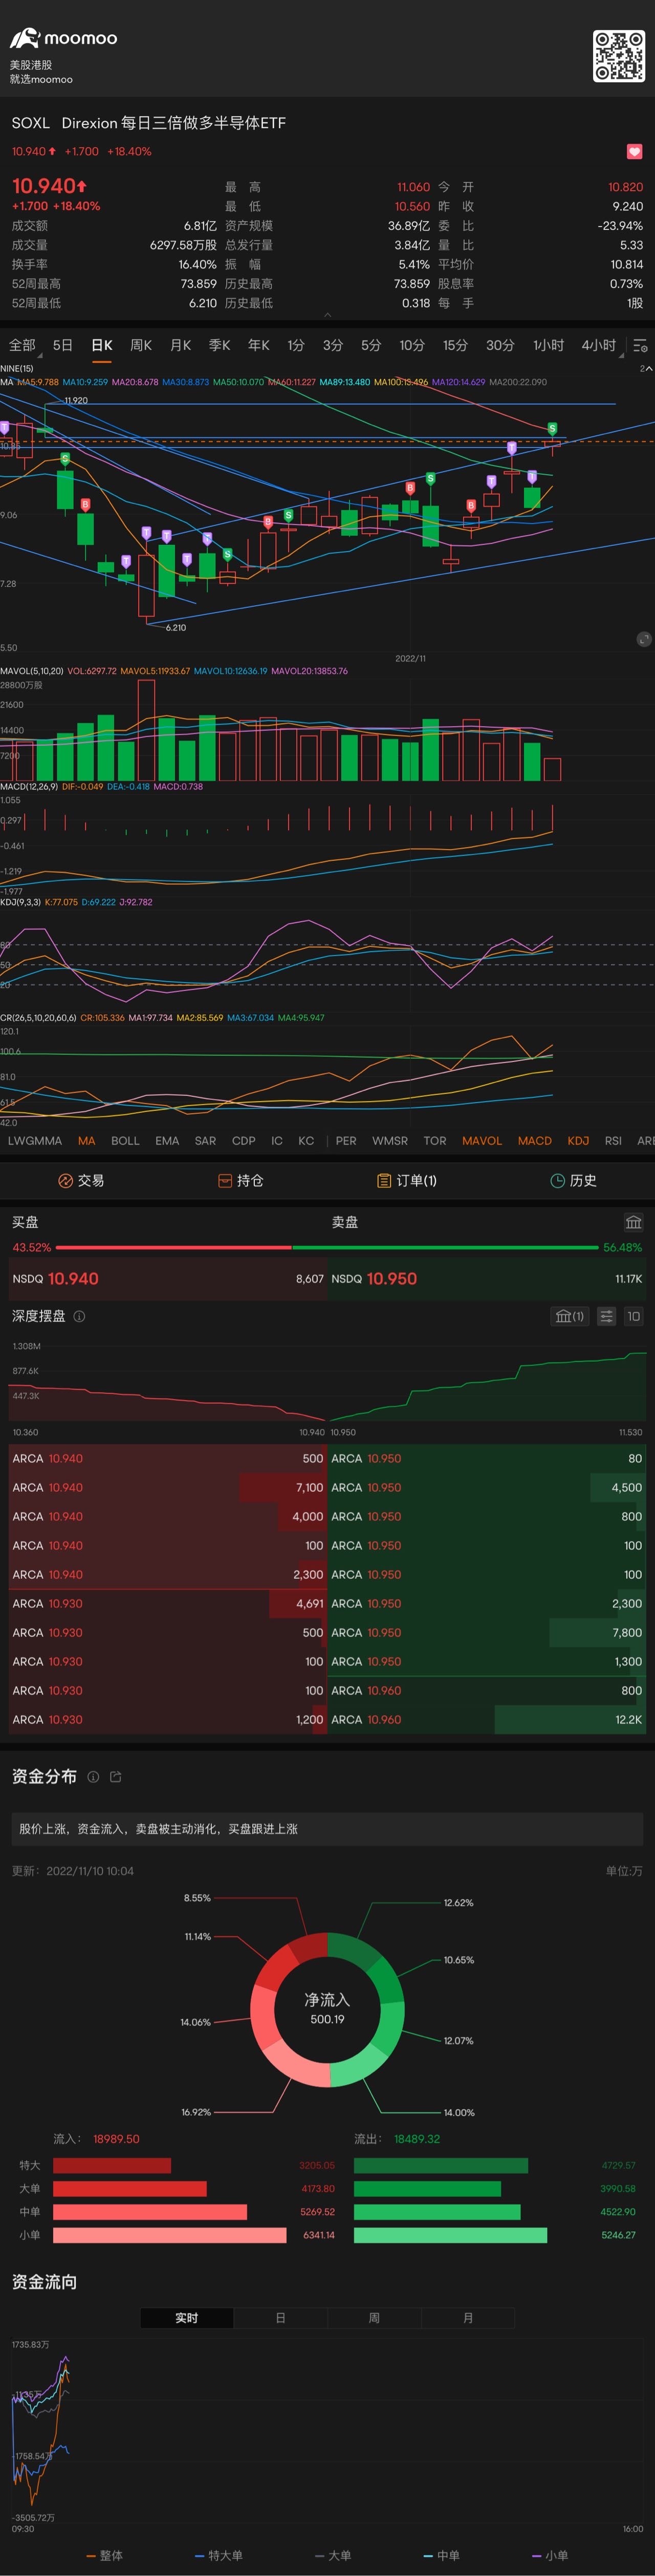This screenshot has width=655, height=2576.
Task: Tap NSDQ ask price 10.950
Action: pyautogui.click(x=391, y=1279)
